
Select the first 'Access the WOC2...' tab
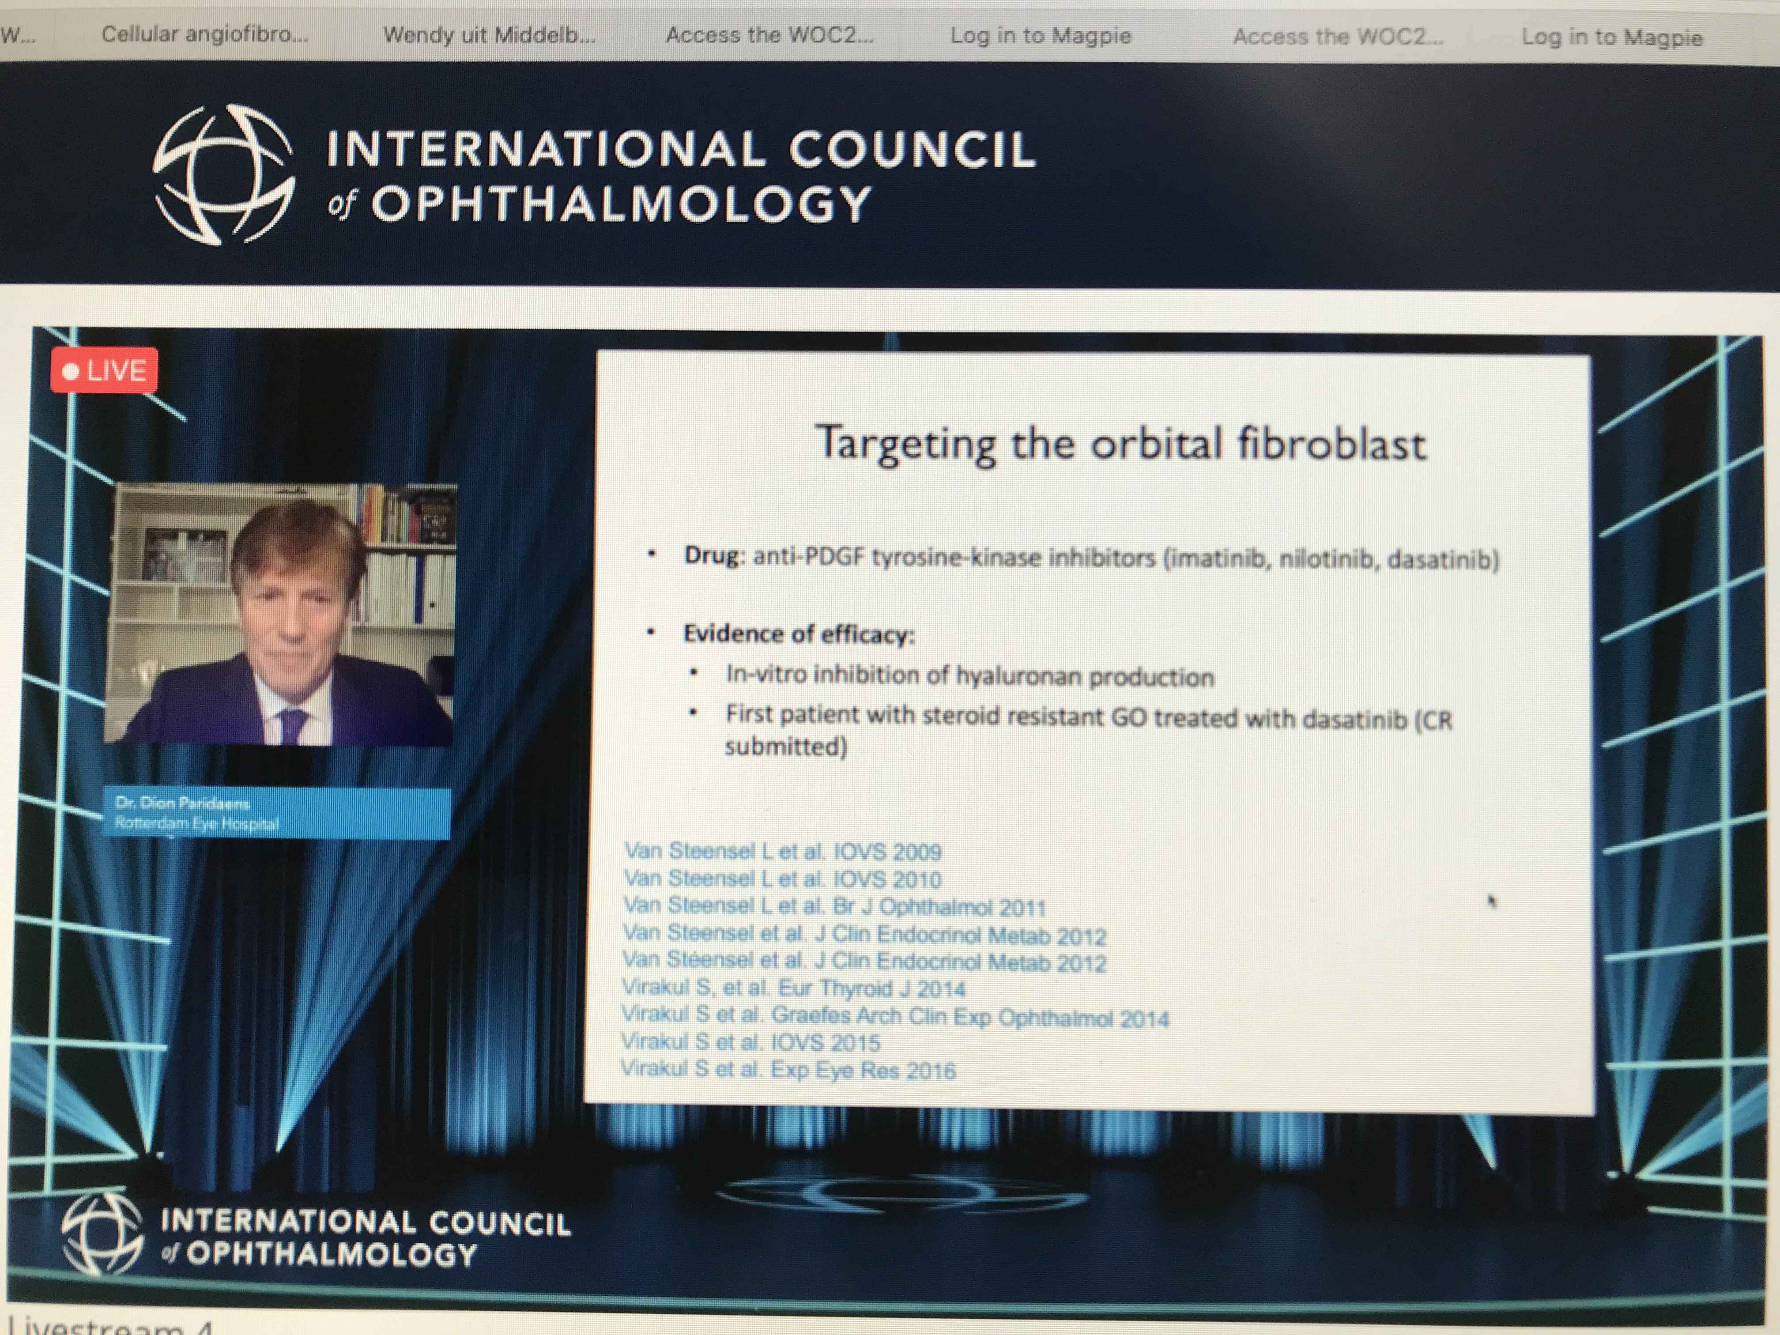[769, 34]
